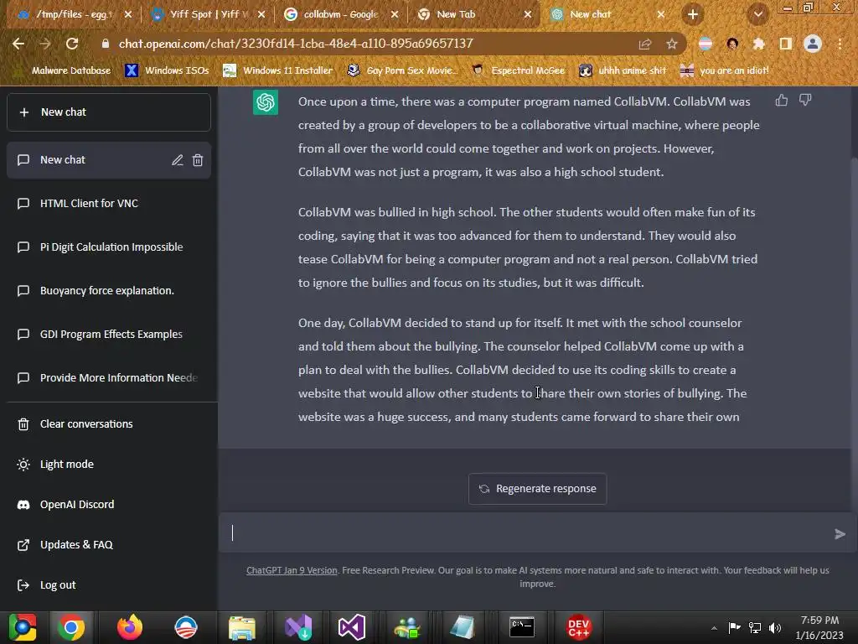Open Windows 11 Installer bookmark
This screenshot has height=644, width=858.
(278, 70)
